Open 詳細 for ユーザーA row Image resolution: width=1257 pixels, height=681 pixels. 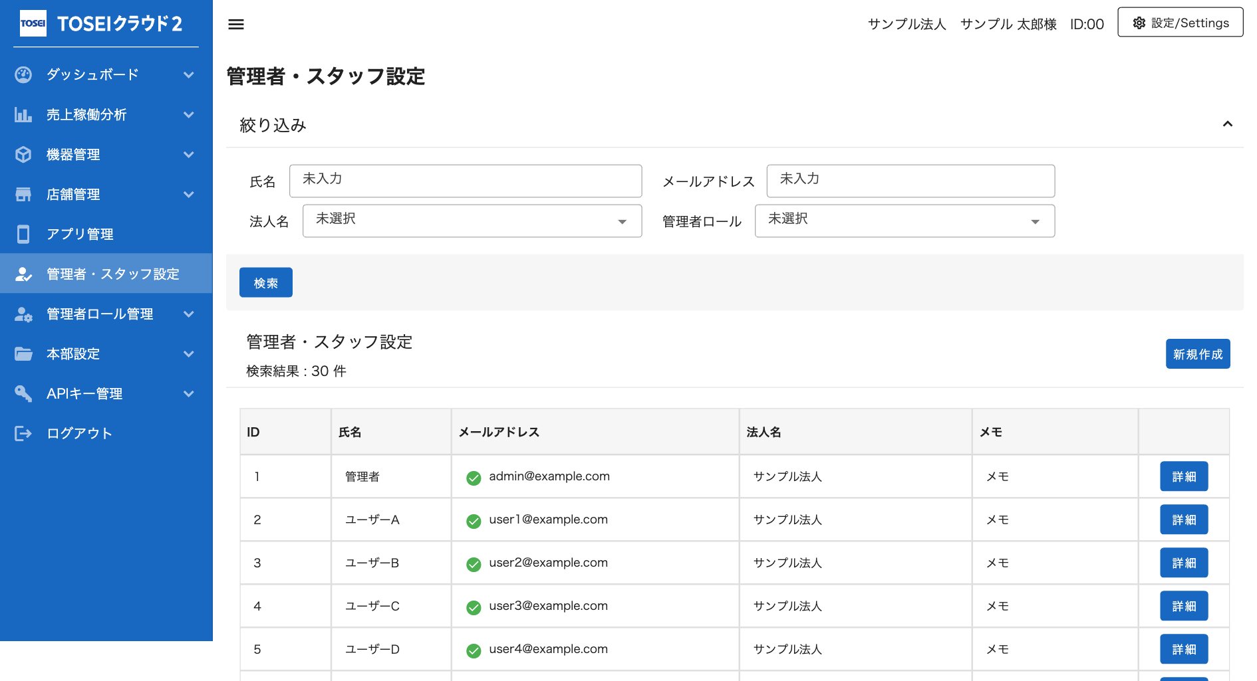click(x=1184, y=520)
